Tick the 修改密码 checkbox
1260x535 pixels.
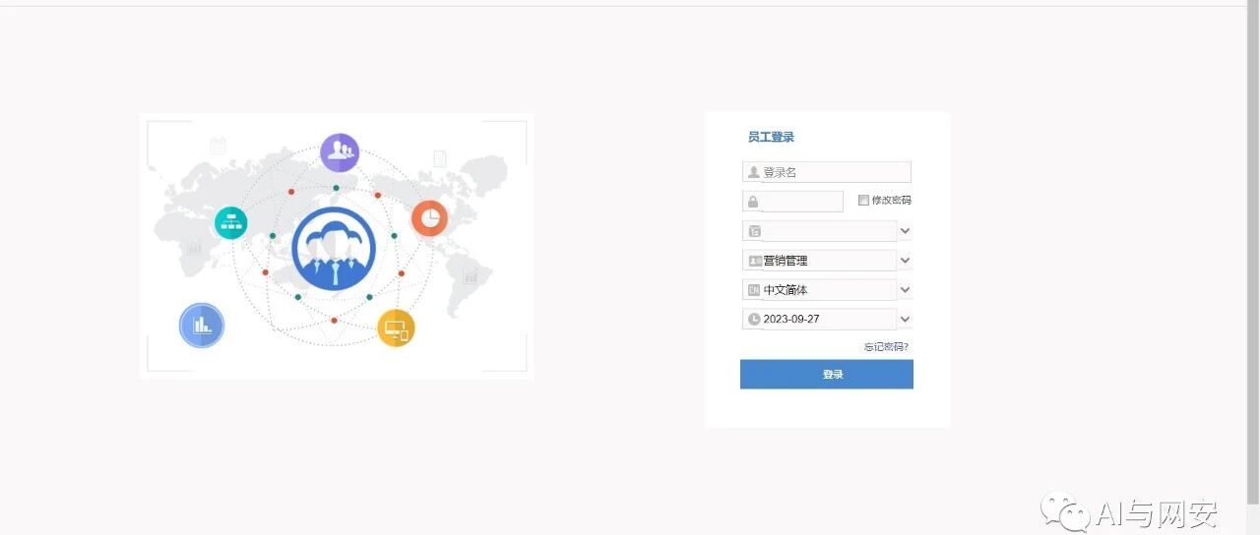click(863, 201)
